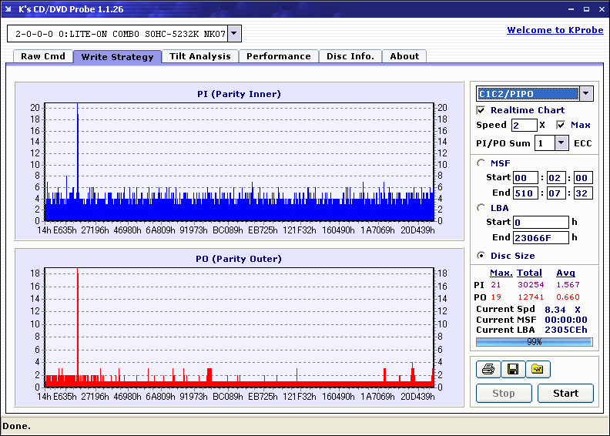This screenshot has height=436, width=610.
Task: Open the Disc Info. tab
Action: tap(350, 56)
